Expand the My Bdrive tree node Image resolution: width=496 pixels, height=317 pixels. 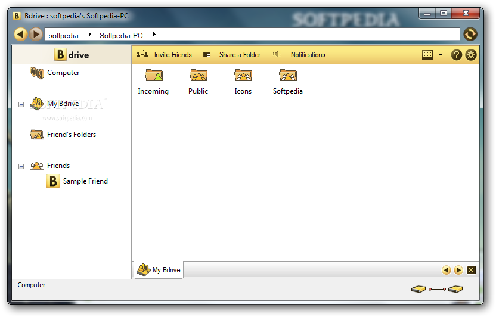[x=21, y=105]
